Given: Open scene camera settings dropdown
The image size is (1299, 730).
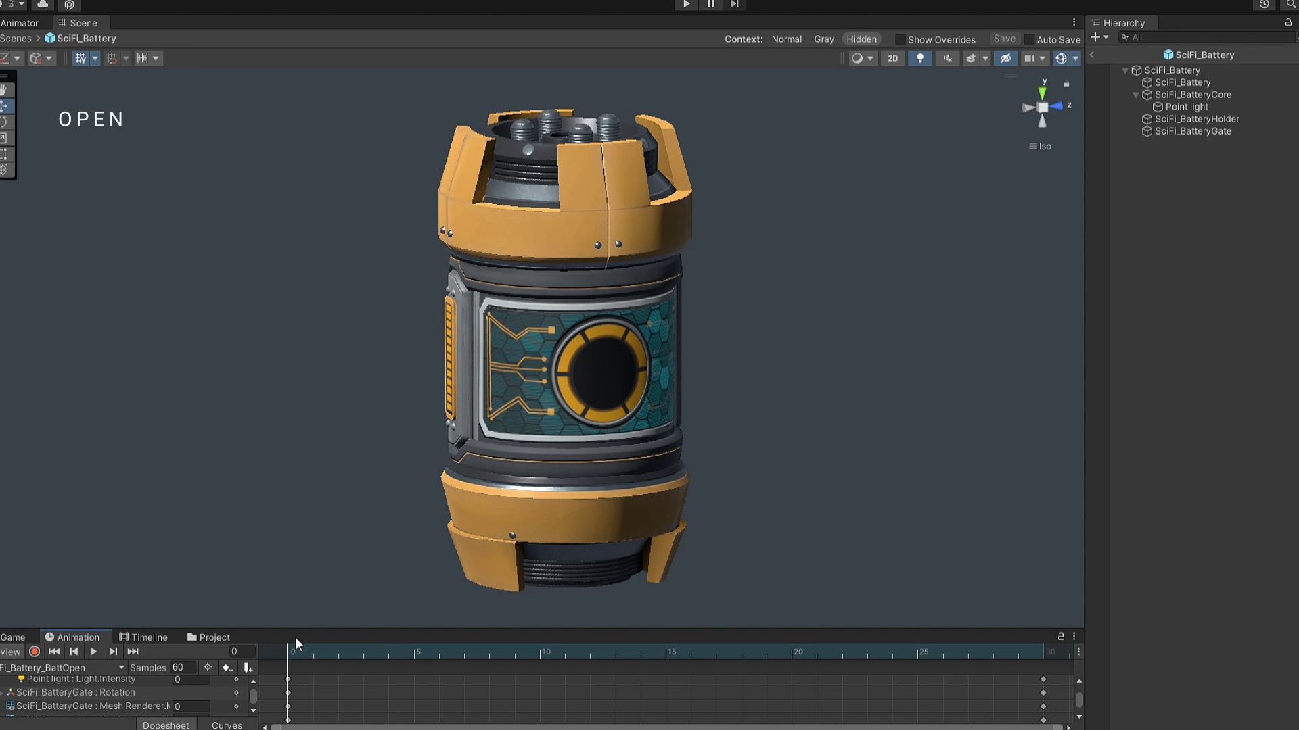Looking at the screenshot, I should [1035, 58].
